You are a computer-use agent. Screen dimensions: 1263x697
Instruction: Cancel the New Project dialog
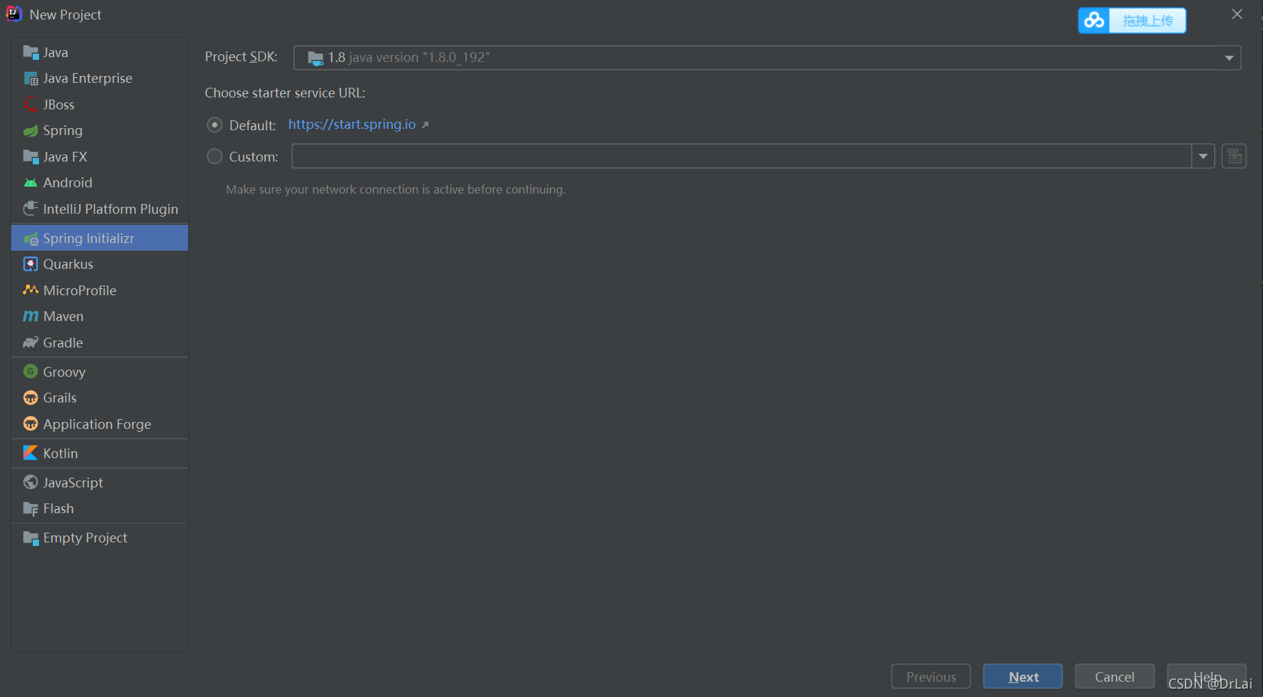1115,676
